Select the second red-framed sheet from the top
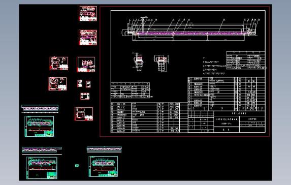The width and height of the screenshot is (291, 185). [88, 37]
